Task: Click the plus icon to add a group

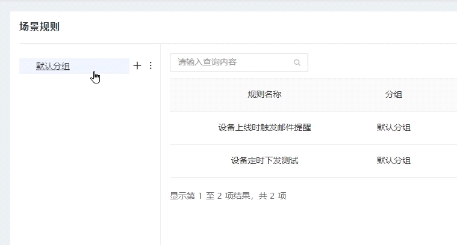Action: (x=137, y=66)
